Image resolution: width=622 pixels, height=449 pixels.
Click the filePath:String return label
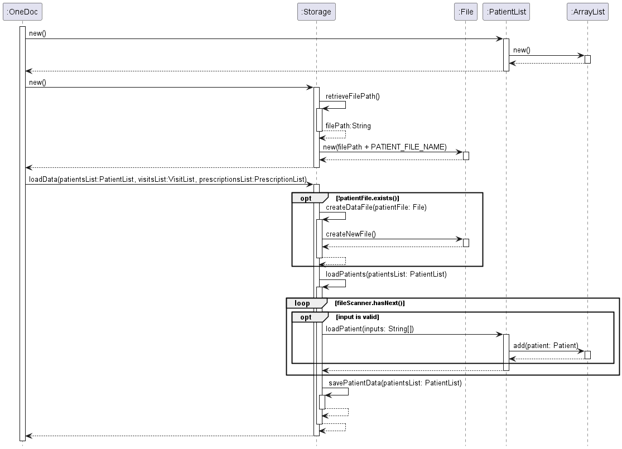[x=348, y=125]
